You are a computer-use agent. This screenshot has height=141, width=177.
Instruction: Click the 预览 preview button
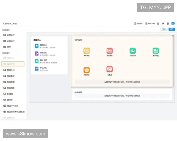tap(164, 29)
